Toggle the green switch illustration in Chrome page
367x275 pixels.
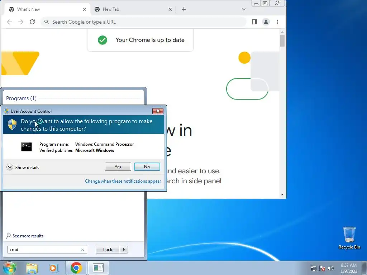[x=247, y=89]
